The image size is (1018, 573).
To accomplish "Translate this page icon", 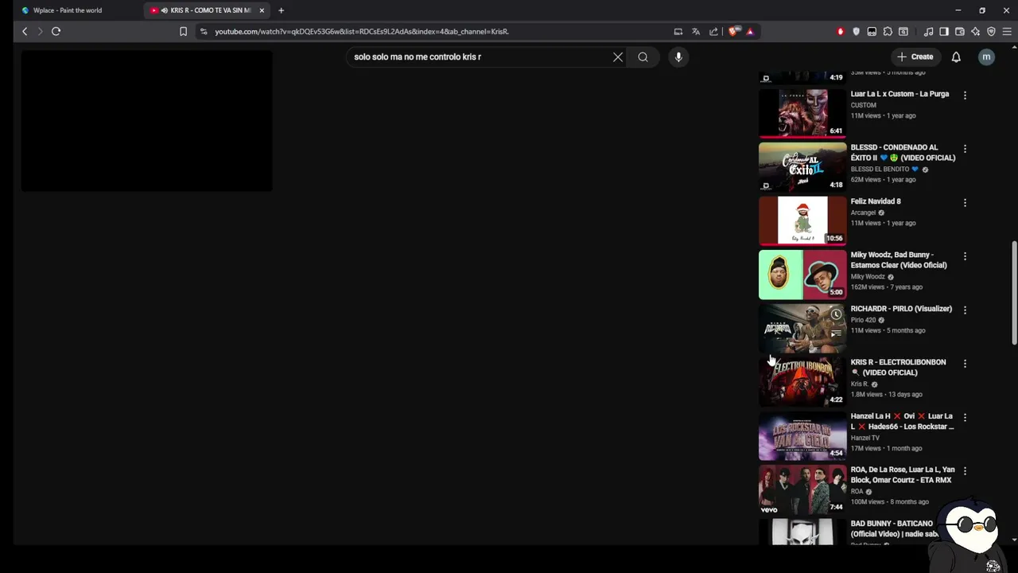I will [x=696, y=31].
